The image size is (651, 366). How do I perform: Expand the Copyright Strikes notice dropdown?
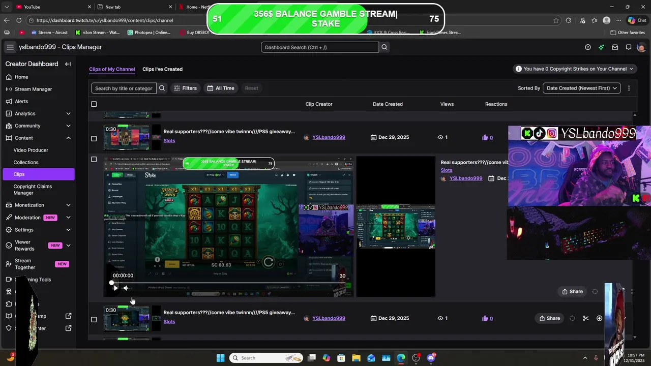pos(575,69)
